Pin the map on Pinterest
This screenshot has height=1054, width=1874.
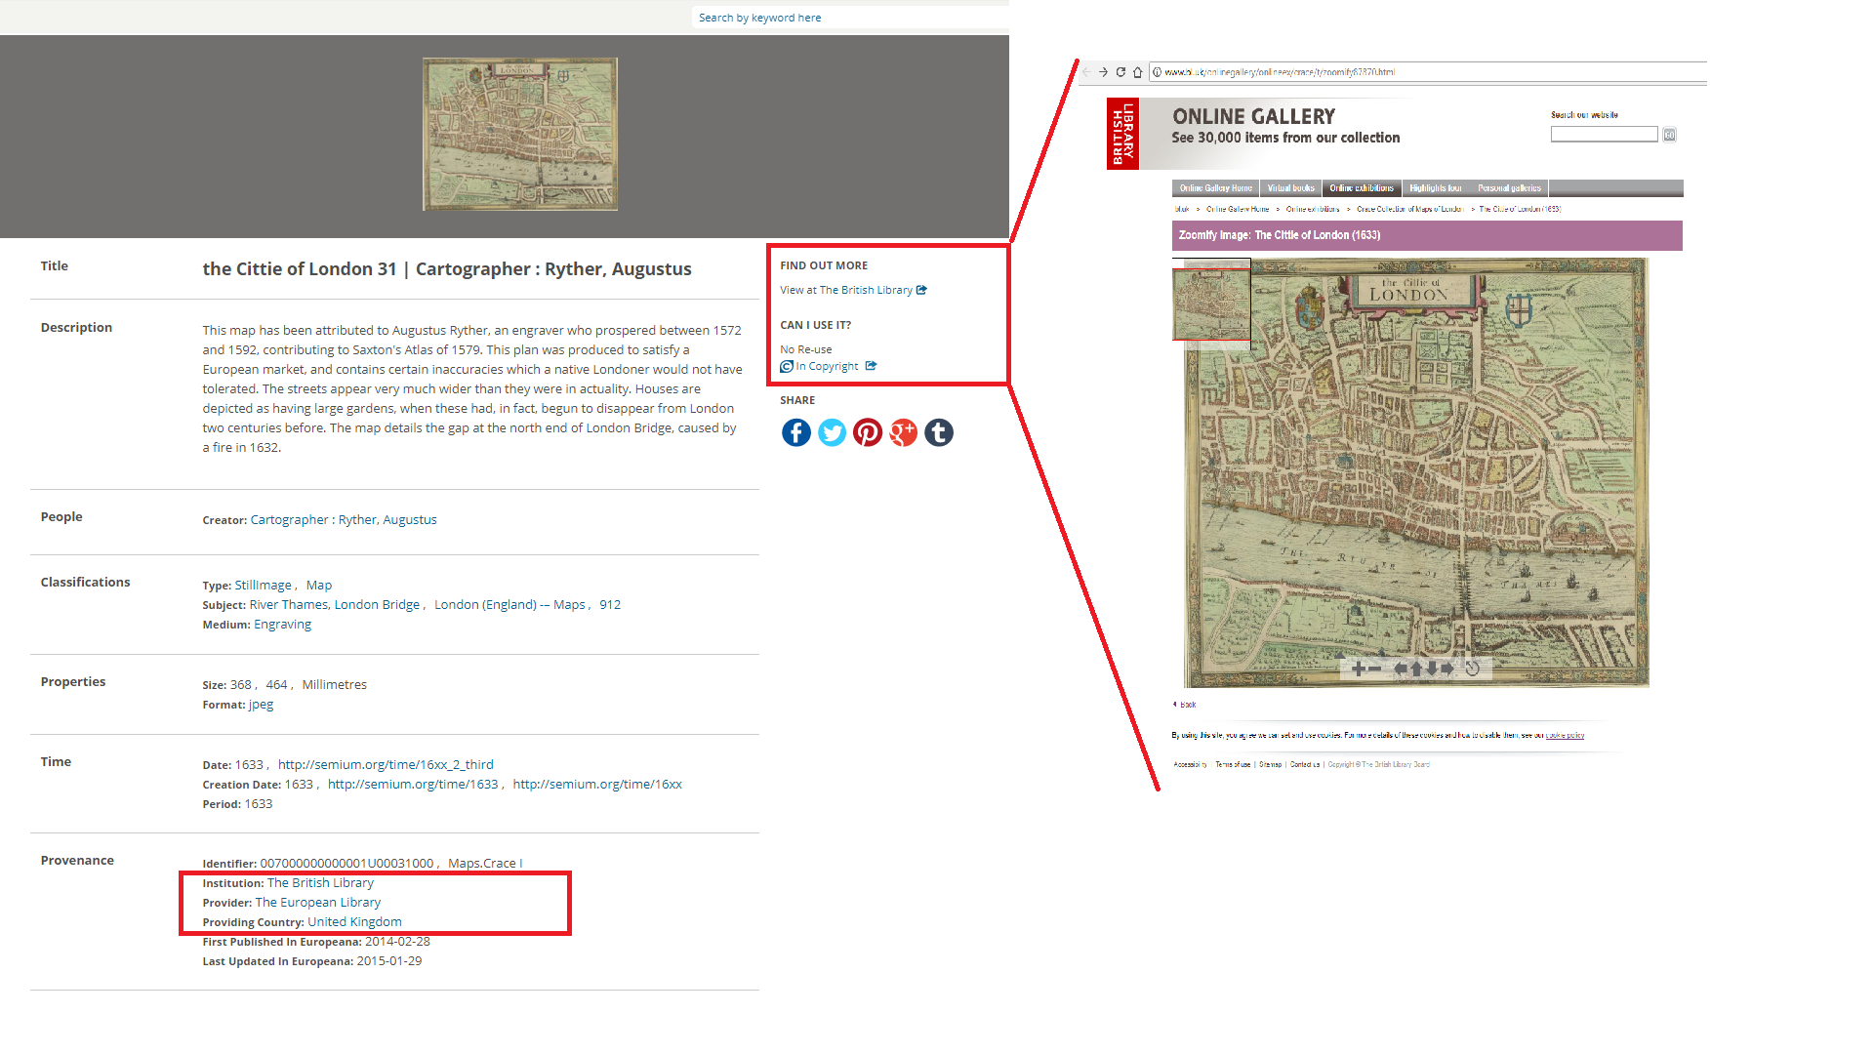pyautogui.click(x=868, y=432)
